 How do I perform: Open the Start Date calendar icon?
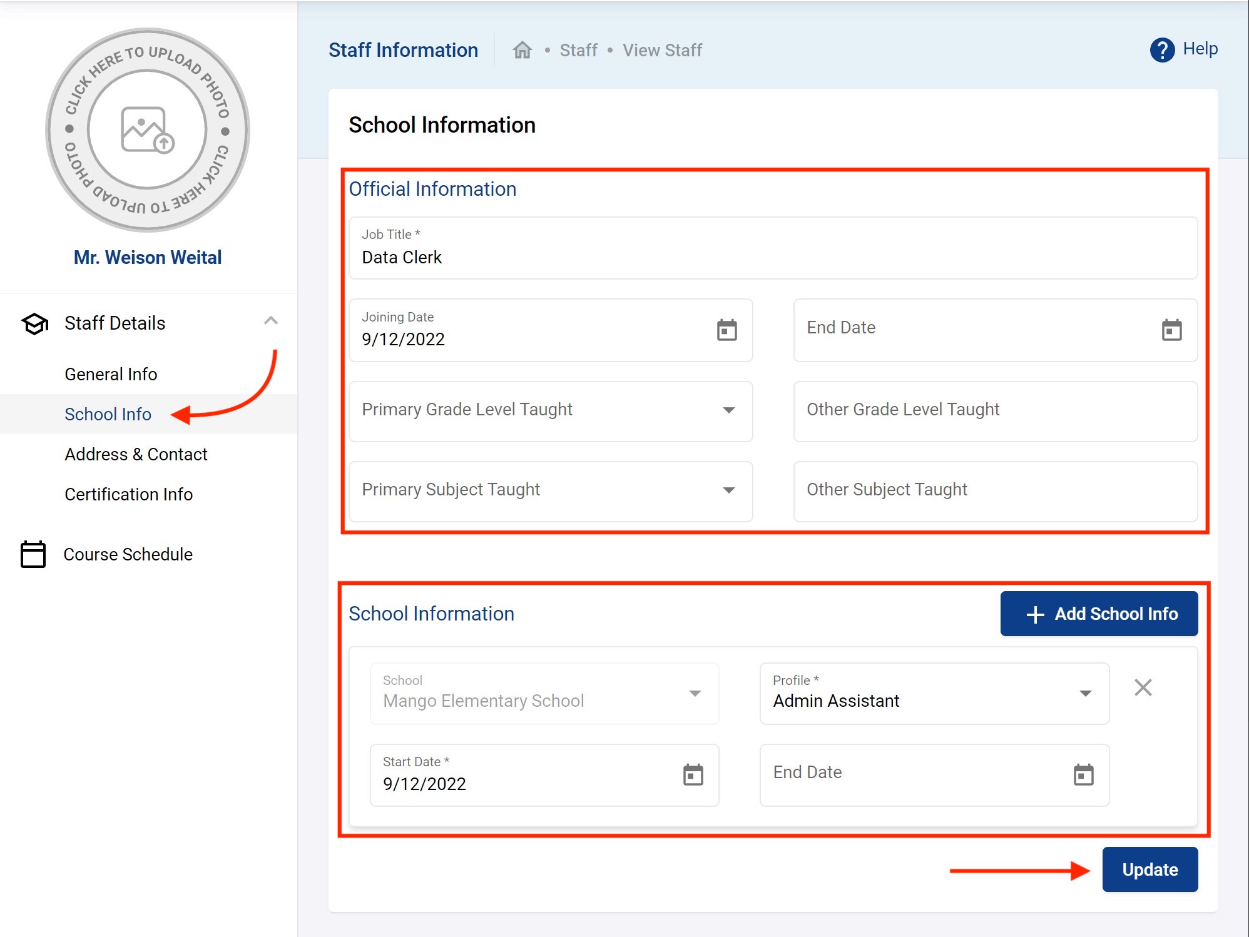tap(693, 775)
